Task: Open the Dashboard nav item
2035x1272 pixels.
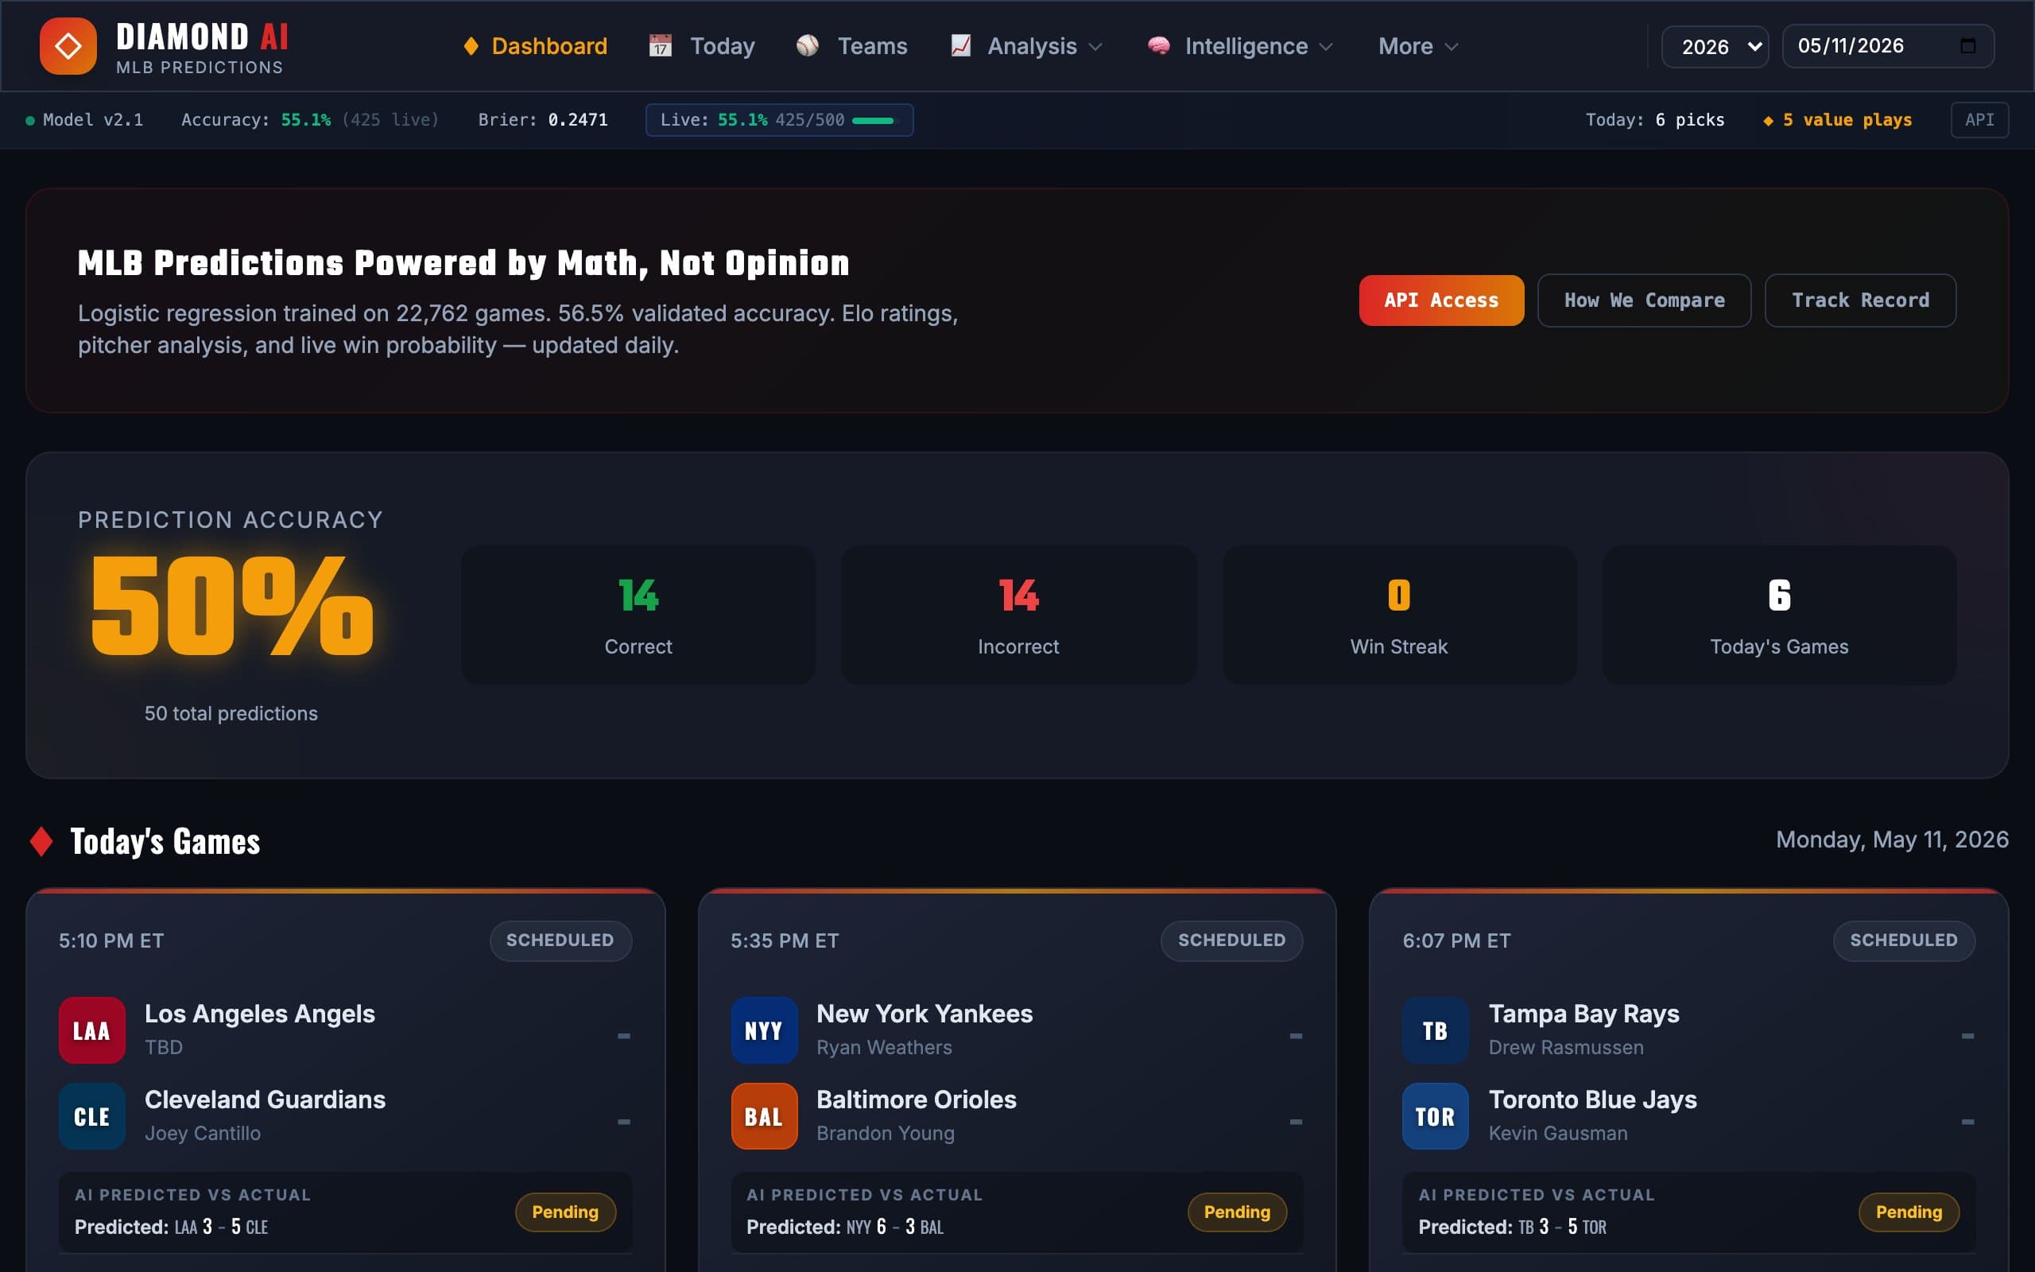Action: click(536, 46)
